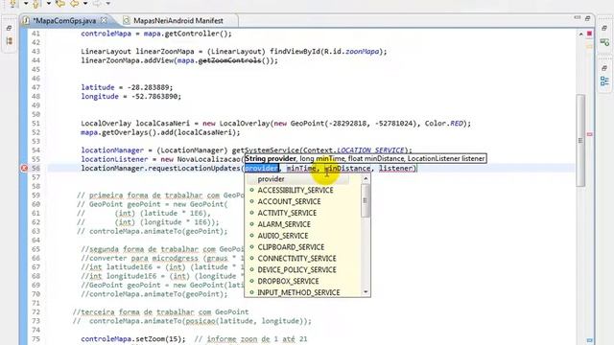Open the Previous Annotation dropdown arrow
The width and height of the screenshot is (614, 345).
point(49,4)
